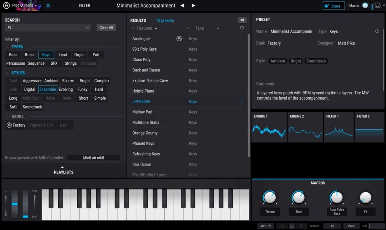The width and height of the screenshot is (386, 230).
Task: Sort results by Type column
Action: coord(200,28)
